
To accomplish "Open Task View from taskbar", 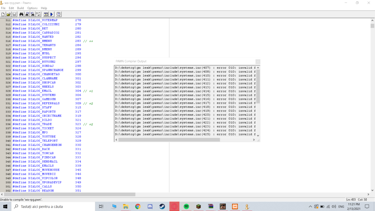I will click(x=101, y=206).
